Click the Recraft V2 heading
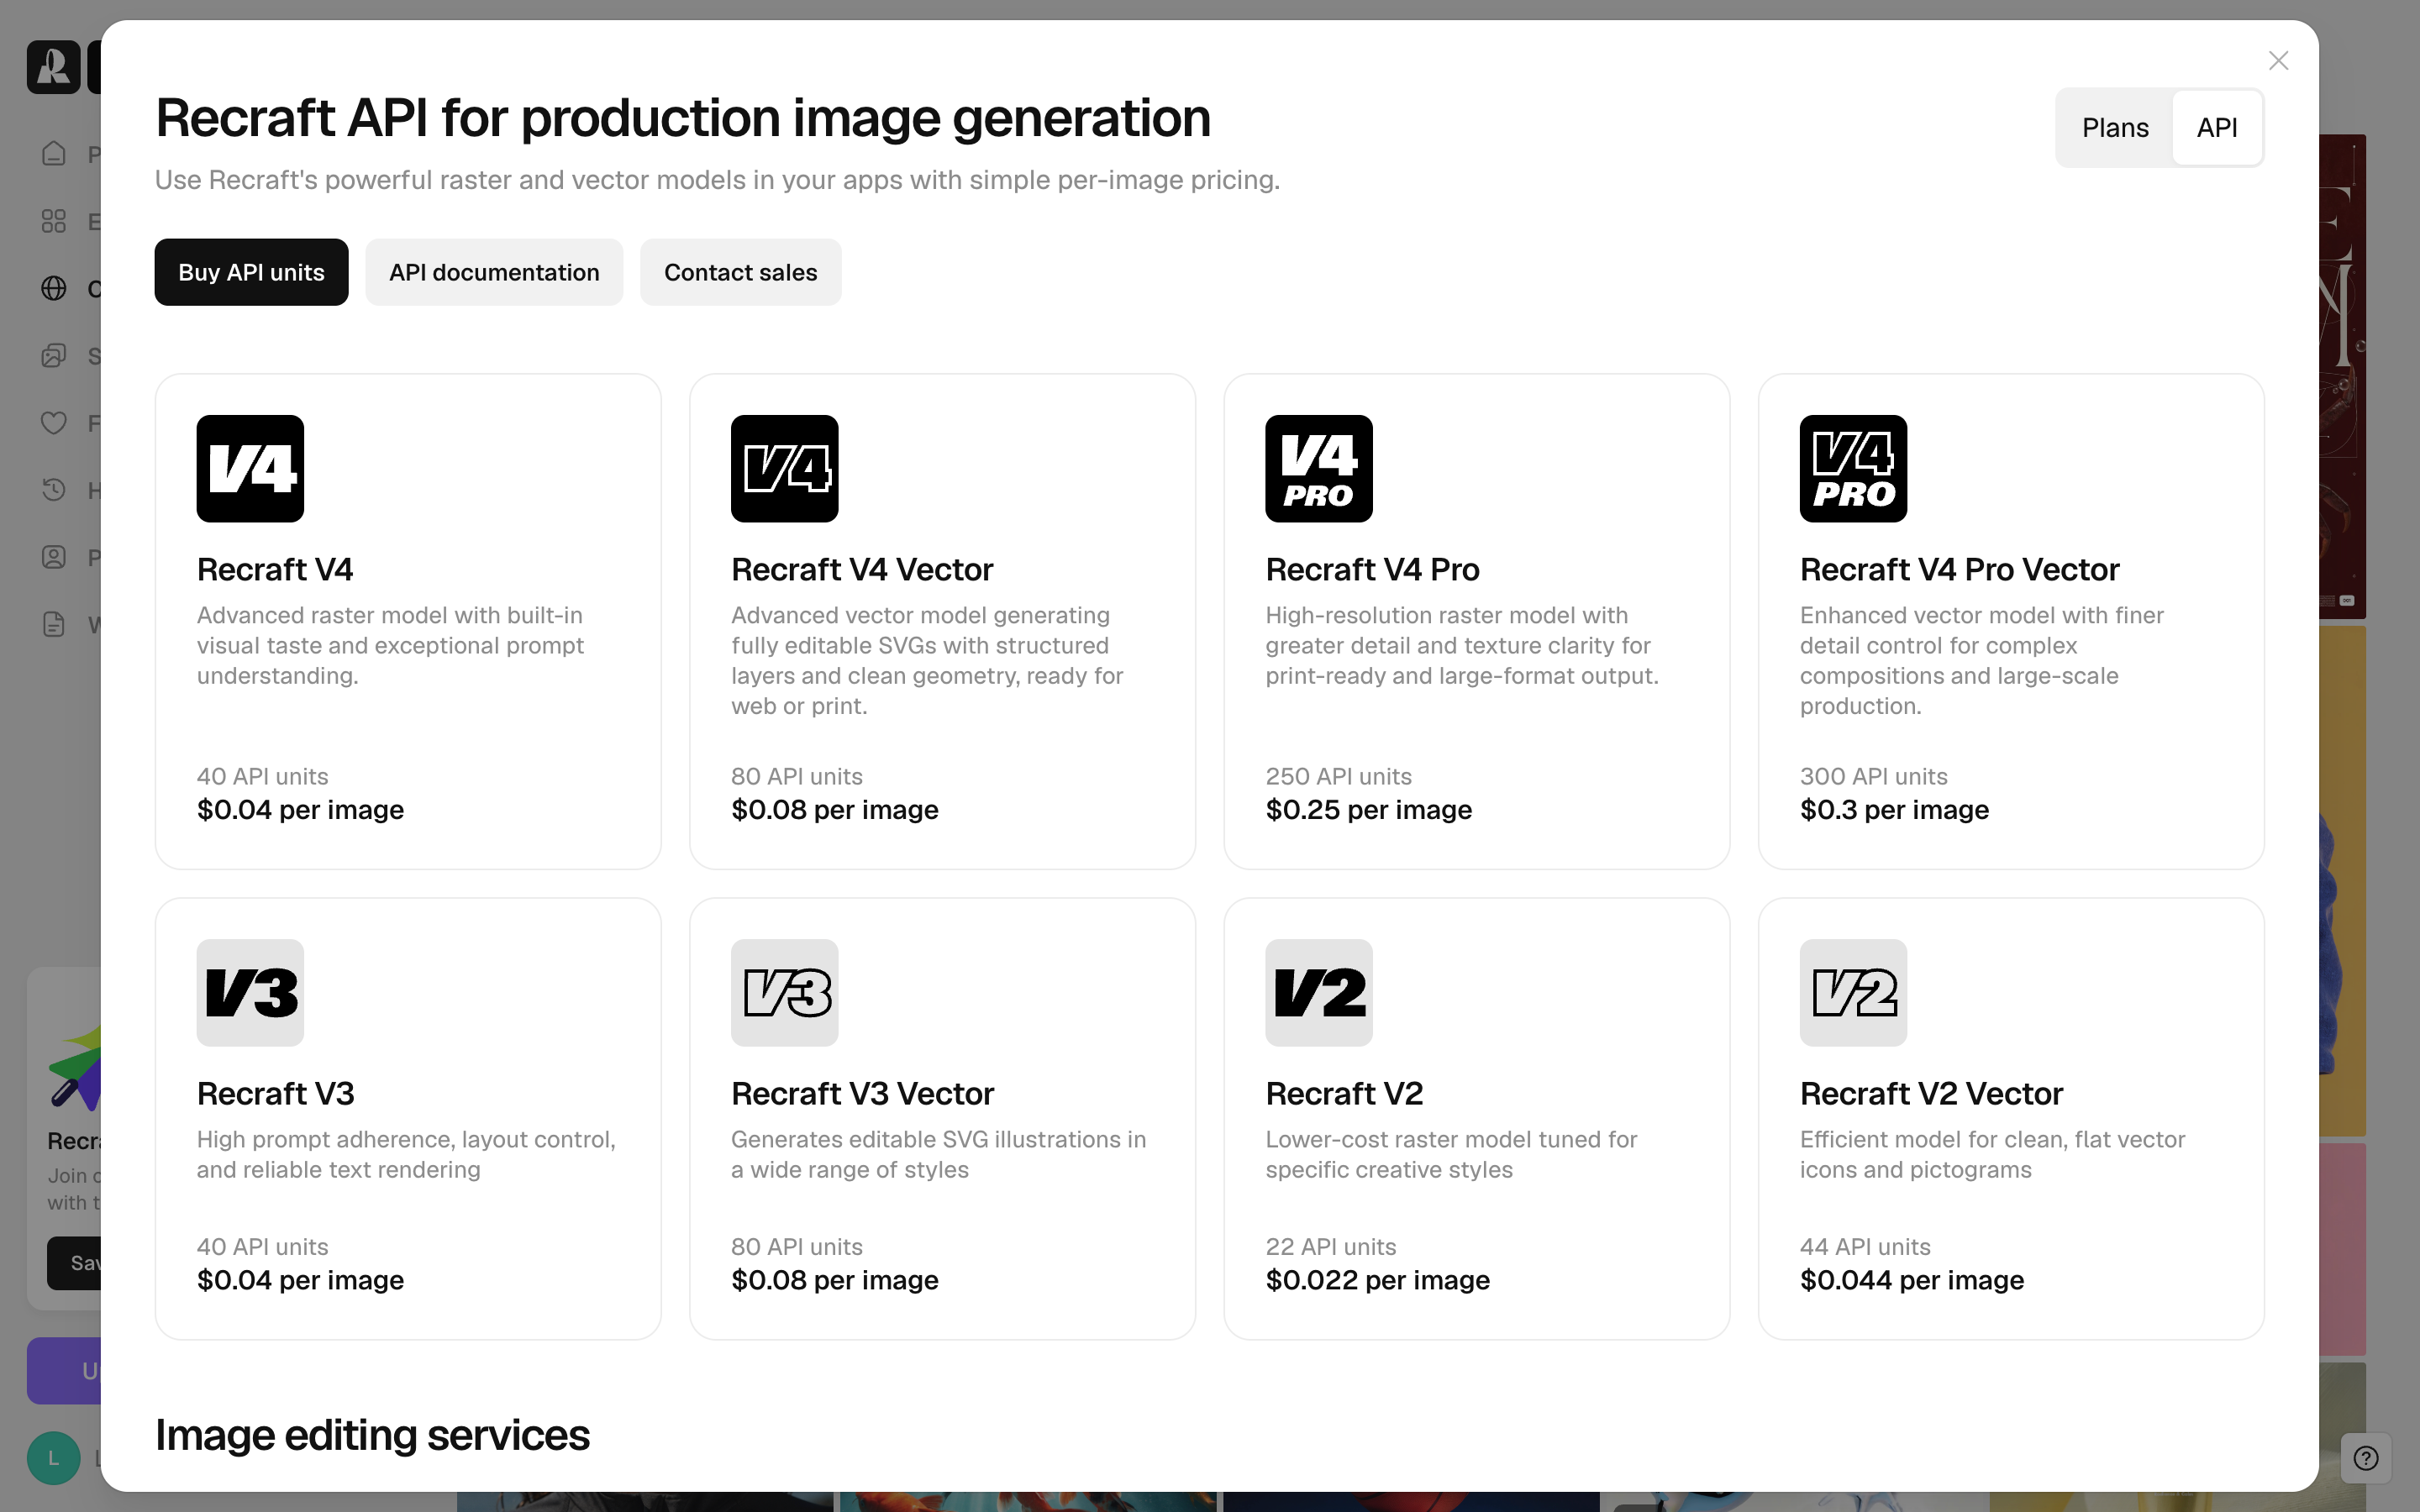2420x1512 pixels. [x=1344, y=1093]
